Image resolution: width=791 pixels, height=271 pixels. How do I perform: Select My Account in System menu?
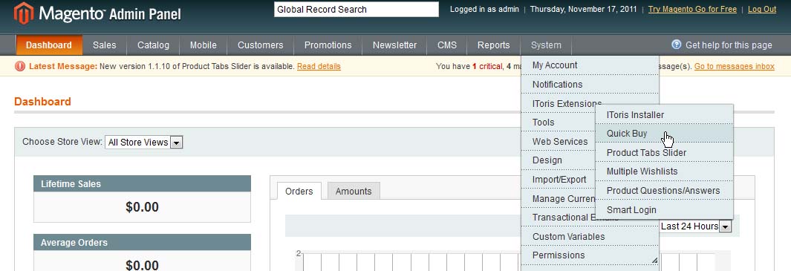point(590,65)
